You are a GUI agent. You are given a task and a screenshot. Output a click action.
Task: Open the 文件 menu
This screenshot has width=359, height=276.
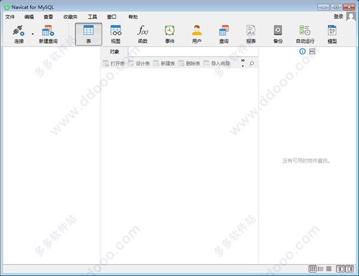[10, 17]
